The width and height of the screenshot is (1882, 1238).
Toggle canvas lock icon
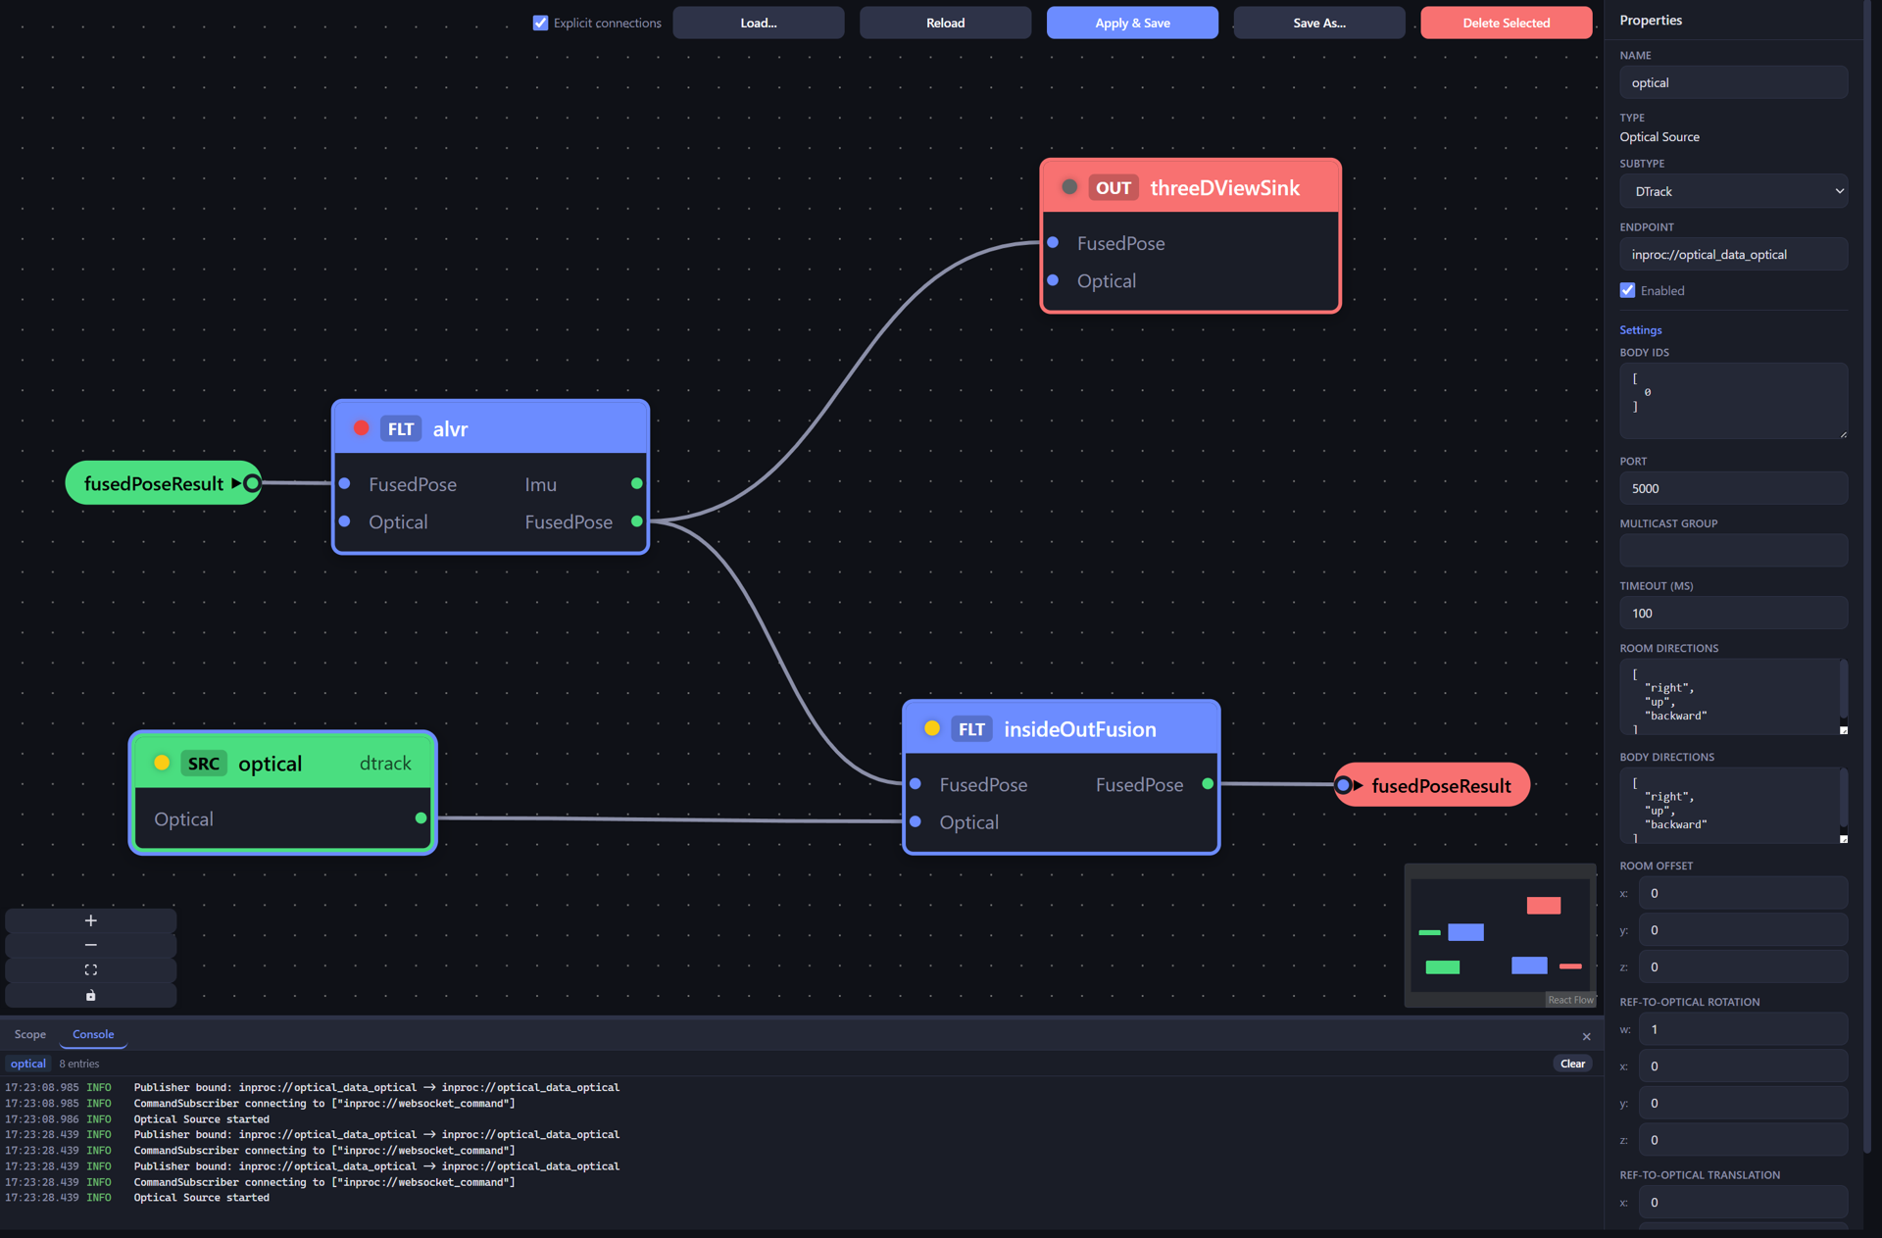pos(90,995)
